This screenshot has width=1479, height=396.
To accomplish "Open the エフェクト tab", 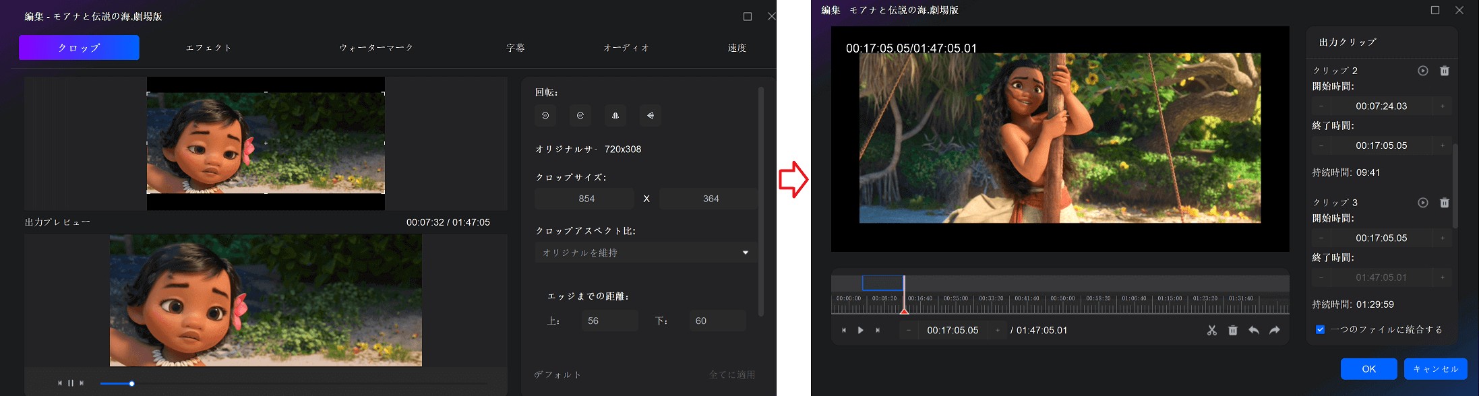I will [x=209, y=48].
